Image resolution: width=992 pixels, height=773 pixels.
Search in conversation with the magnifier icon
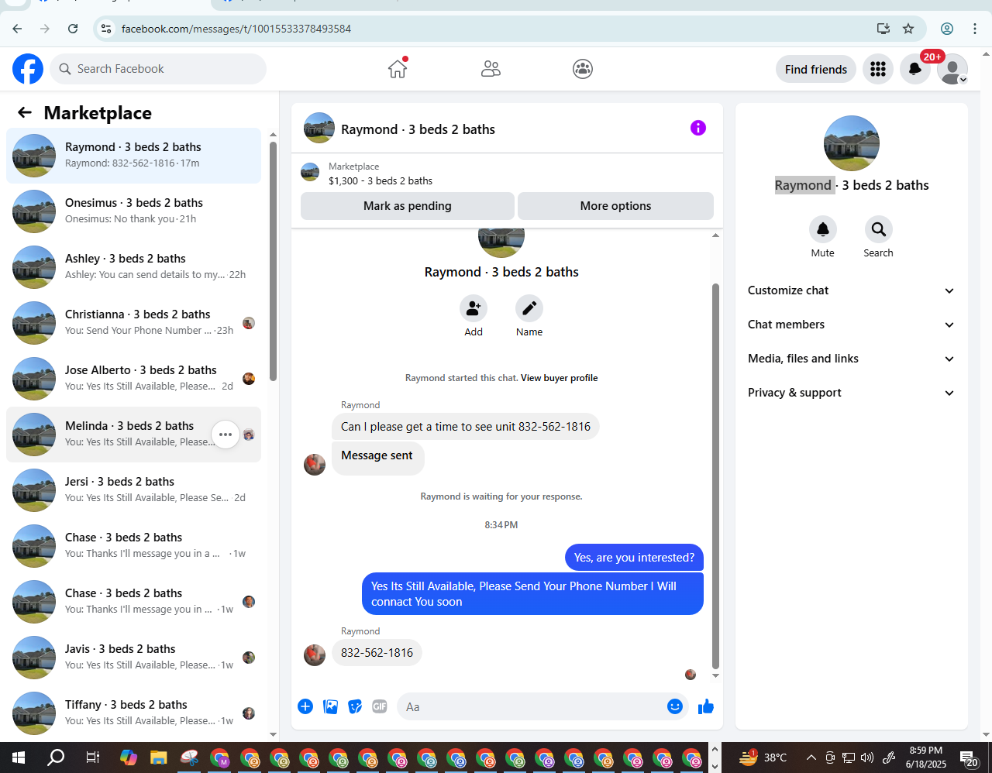click(879, 229)
